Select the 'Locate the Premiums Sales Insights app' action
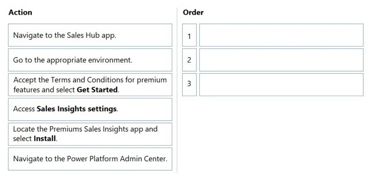Image resolution: width=369 pixels, height=178 pixels. click(90, 134)
